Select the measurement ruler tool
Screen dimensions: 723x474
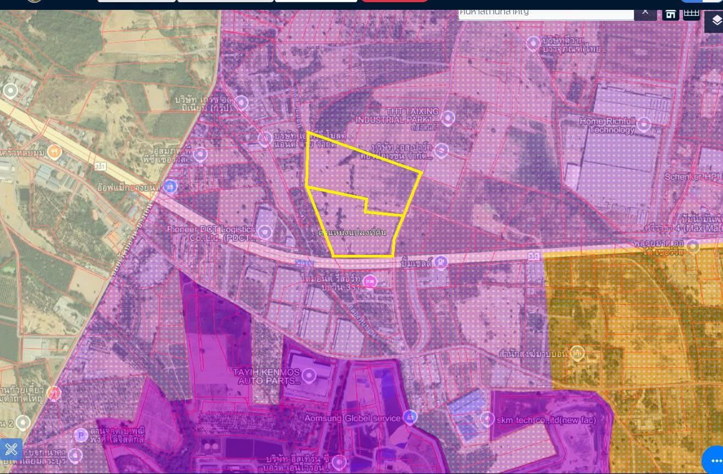[12, 449]
